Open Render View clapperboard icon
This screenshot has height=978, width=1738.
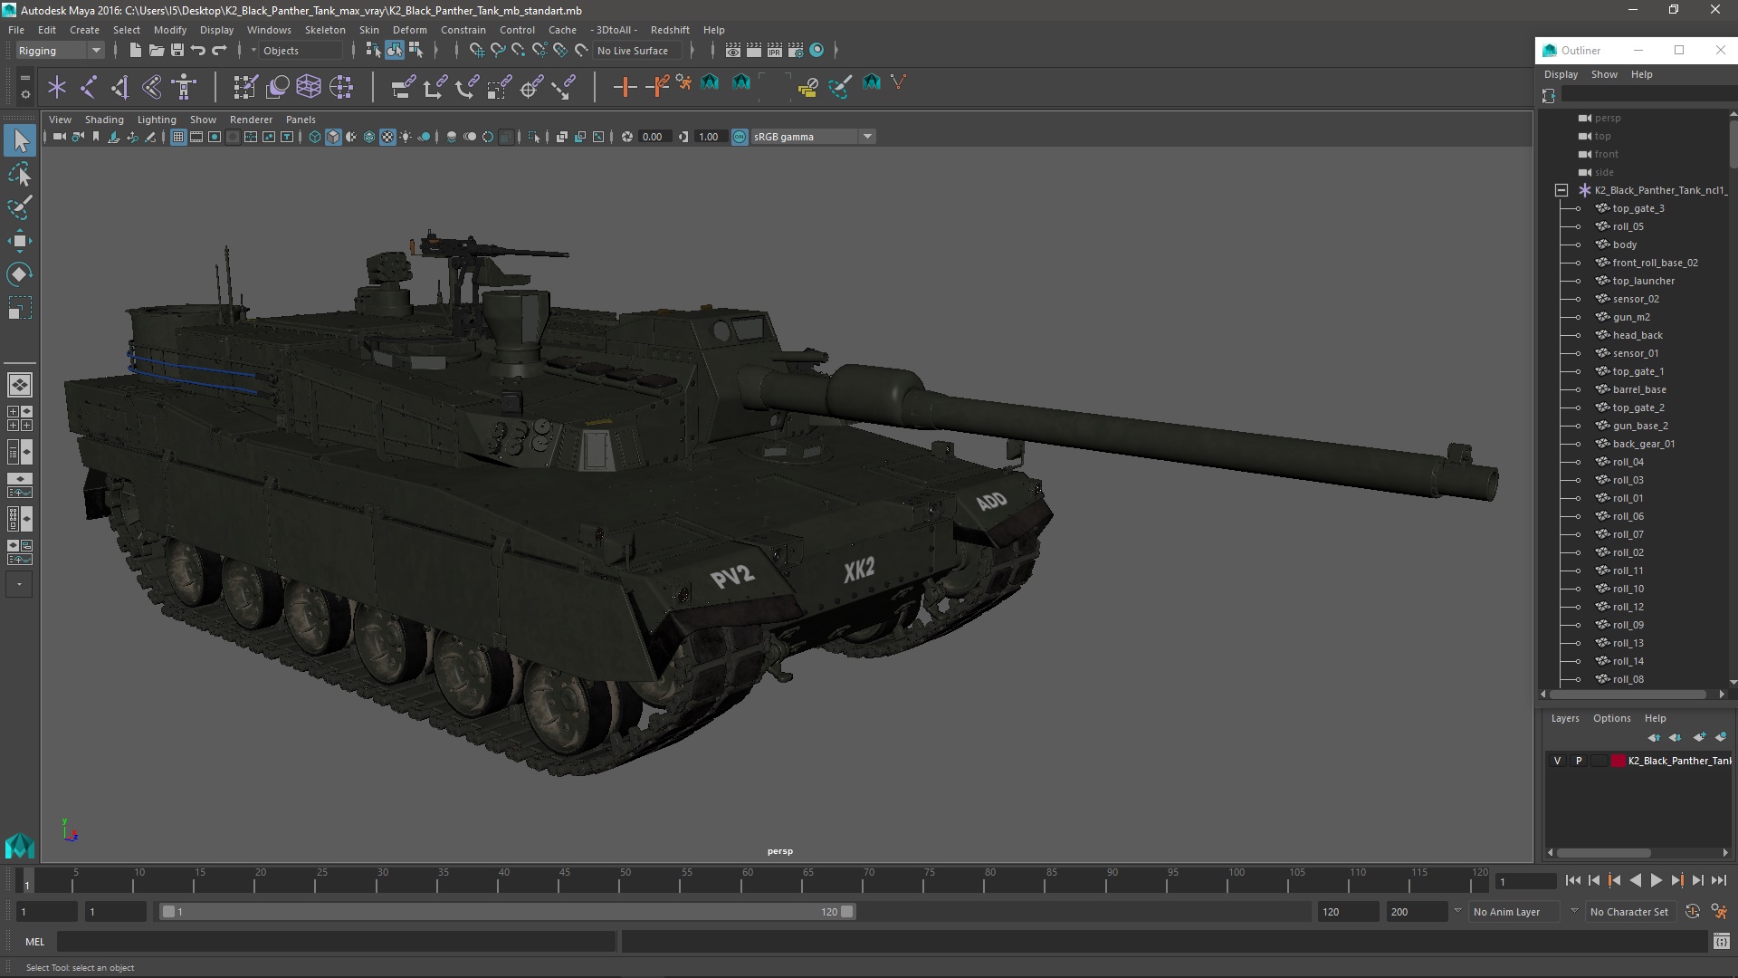733,51
